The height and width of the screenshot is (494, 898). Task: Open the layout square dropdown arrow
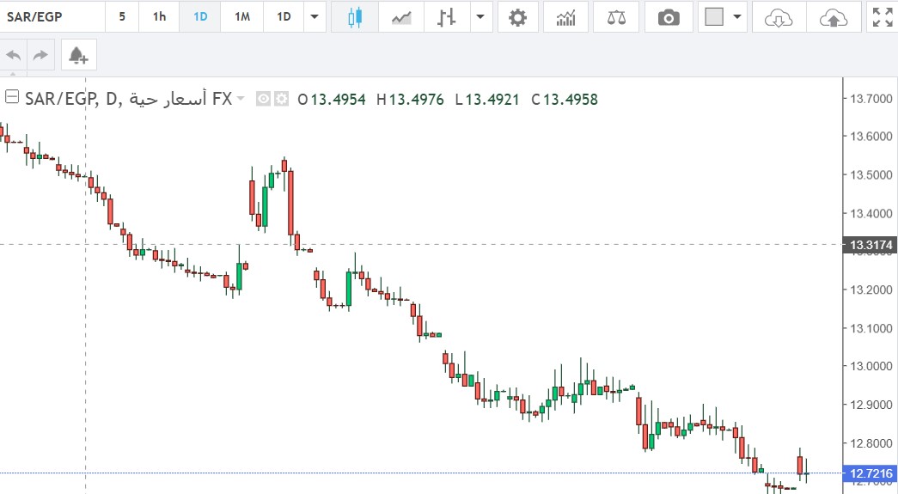[736, 17]
